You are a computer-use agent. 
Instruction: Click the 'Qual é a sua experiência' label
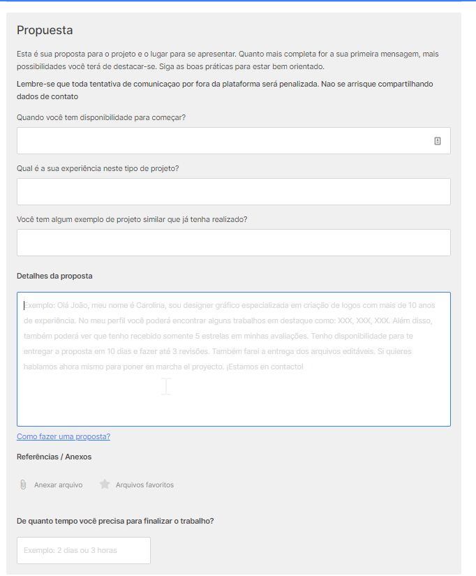coord(98,169)
